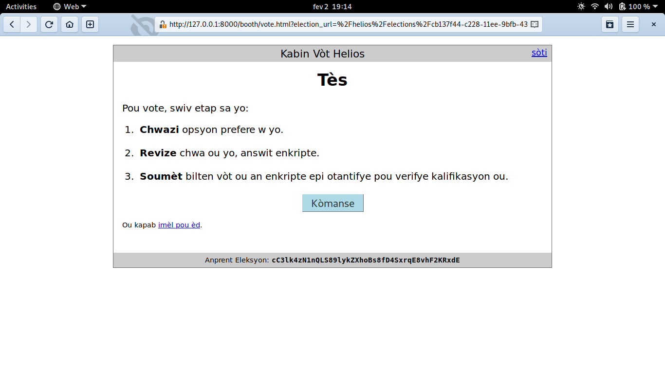Click the 100 % battery percentage text
This screenshot has height=374, width=665.
[x=639, y=6]
